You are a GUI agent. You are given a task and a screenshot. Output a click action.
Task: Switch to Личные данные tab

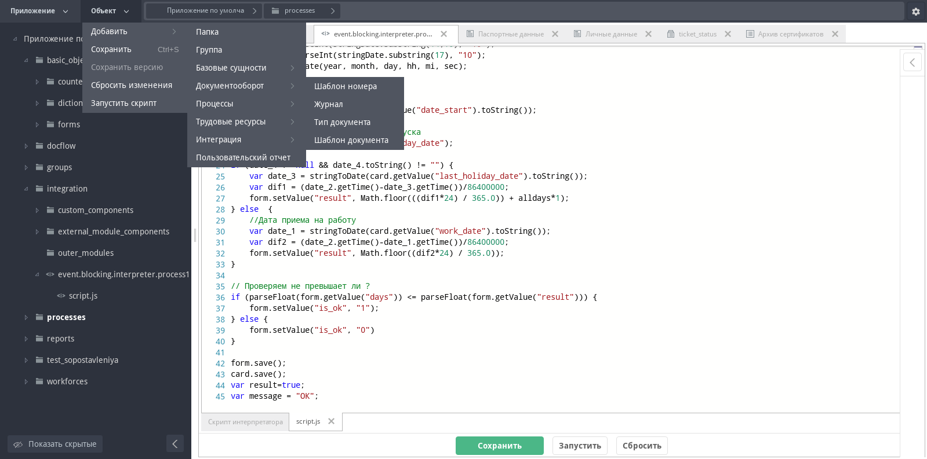point(611,34)
